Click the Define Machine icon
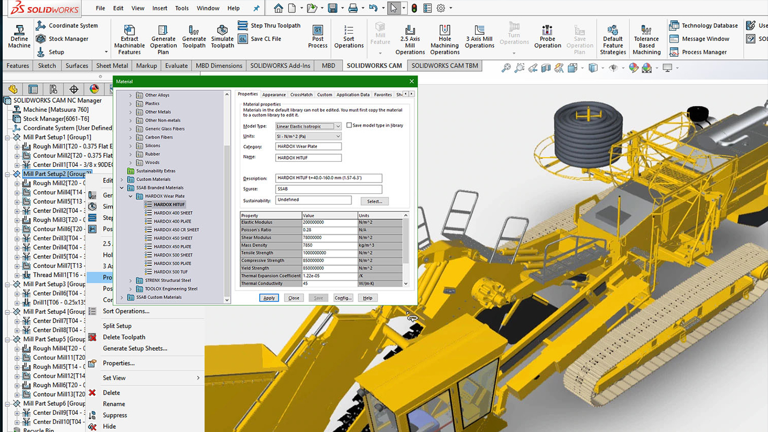 tap(19, 31)
